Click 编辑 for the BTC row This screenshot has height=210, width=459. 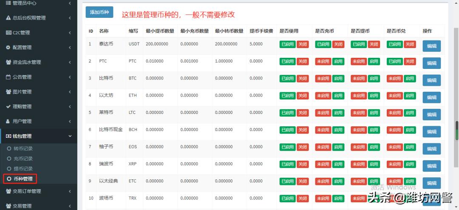[431, 80]
